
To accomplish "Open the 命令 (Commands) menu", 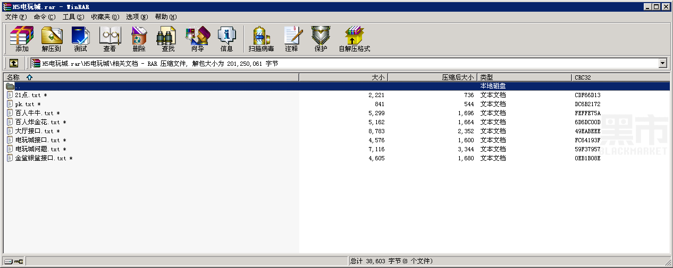I will 45,17.
